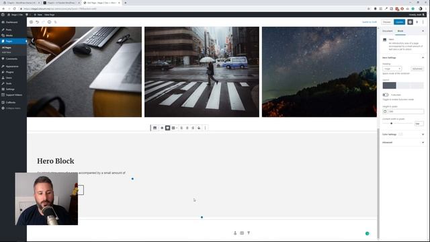Screen dimensions: 430x242
Task: Expand the Color Settings panel
Action: (x=403, y=134)
